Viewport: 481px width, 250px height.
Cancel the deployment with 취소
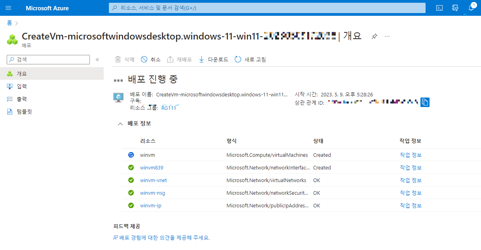[x=151, y=60]
